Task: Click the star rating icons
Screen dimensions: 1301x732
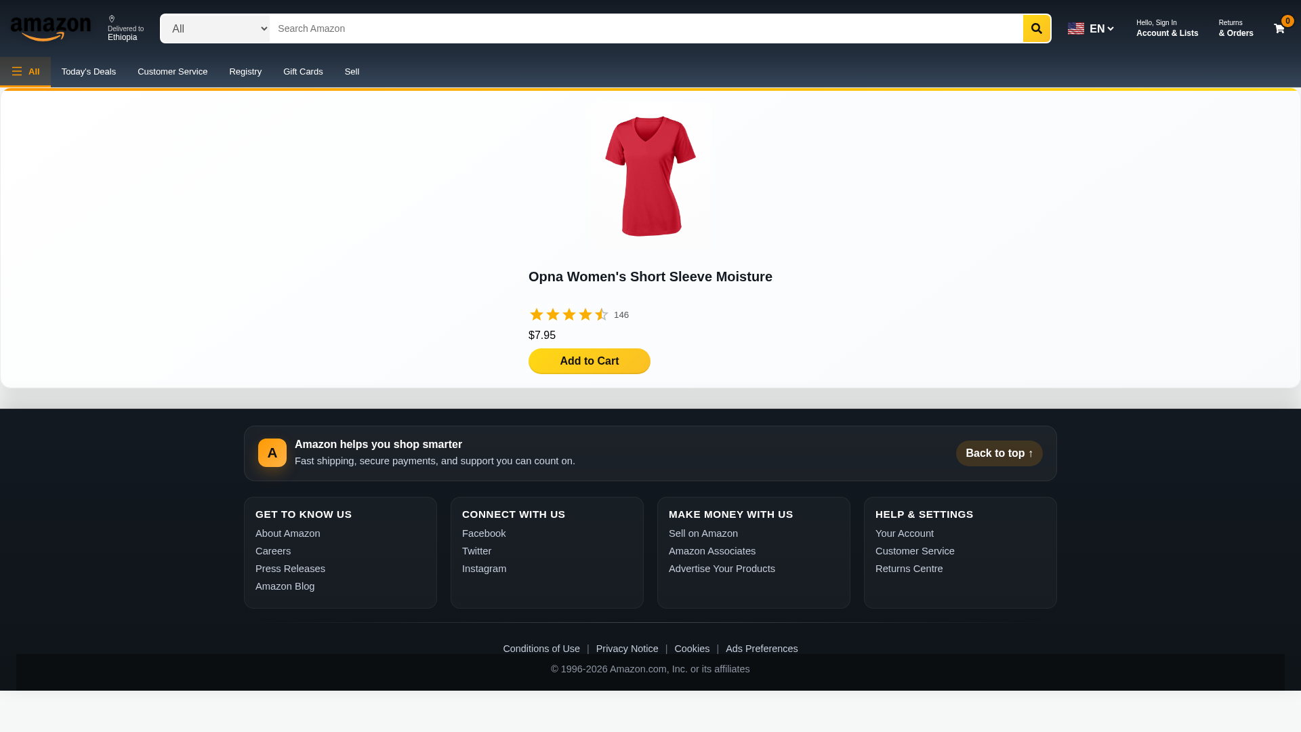Action: coord(569,314)
